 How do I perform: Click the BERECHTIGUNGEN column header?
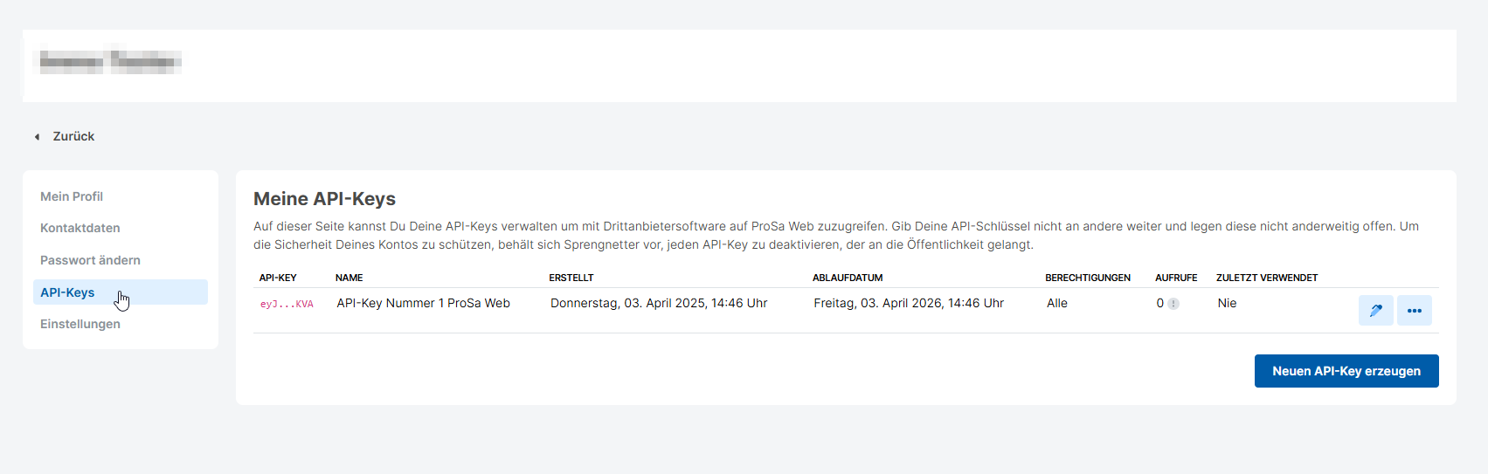[1087, 278]
